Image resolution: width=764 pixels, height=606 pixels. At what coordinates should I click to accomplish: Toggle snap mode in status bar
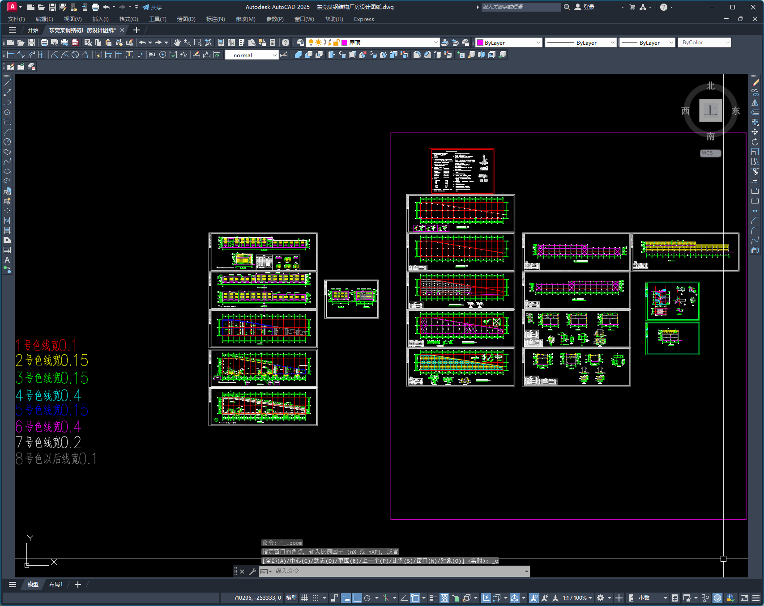point(316,598)
